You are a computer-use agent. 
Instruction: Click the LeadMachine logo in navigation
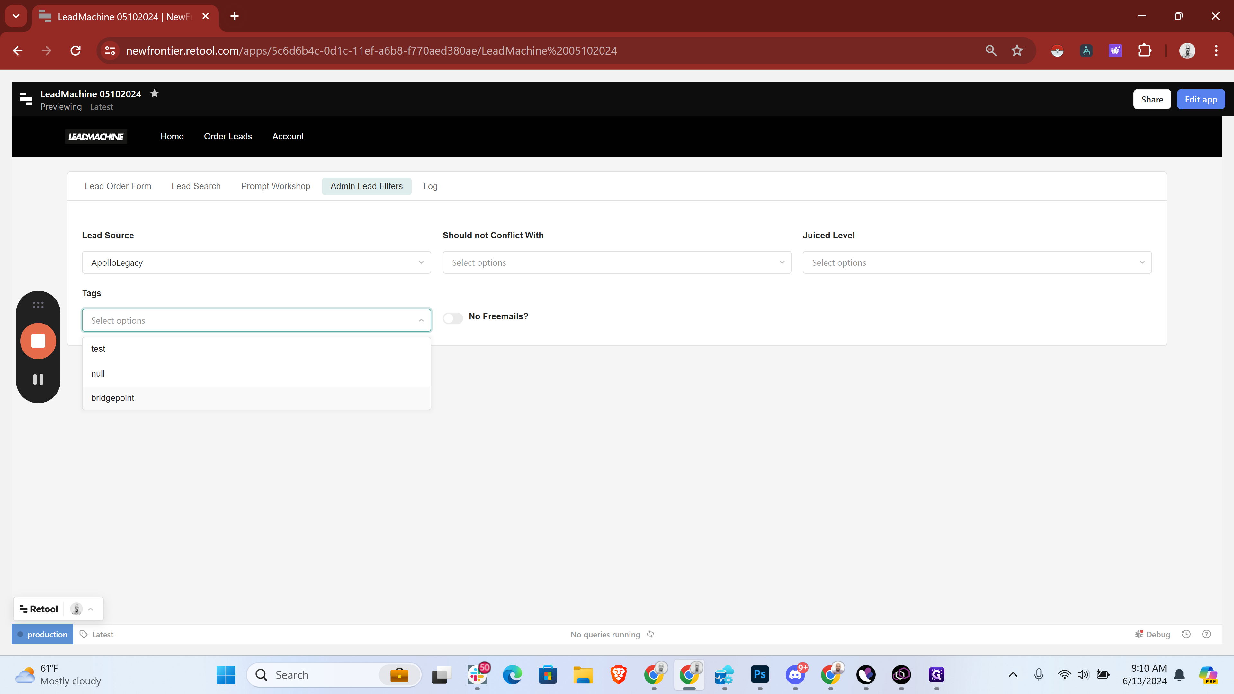click(96, 137)
